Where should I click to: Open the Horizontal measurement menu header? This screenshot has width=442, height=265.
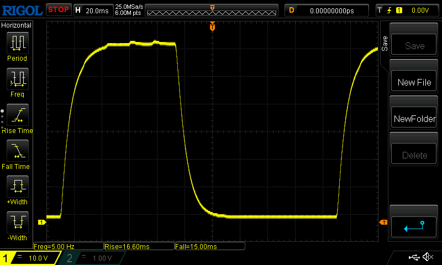(x=17, y=25)
